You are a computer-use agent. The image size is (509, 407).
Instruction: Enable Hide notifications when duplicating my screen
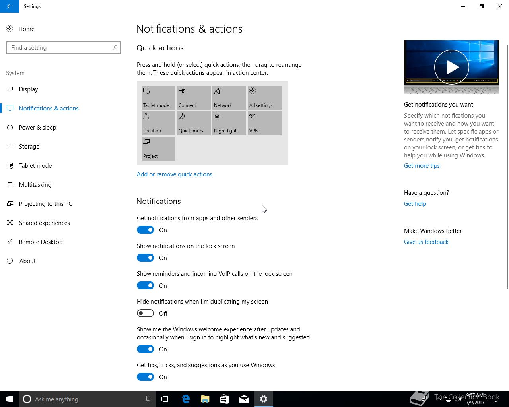click(146, 313)
